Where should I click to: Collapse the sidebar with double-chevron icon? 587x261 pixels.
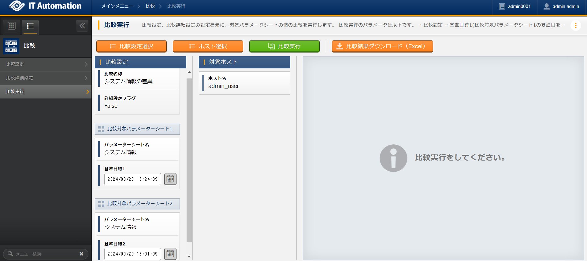[82, 26]
